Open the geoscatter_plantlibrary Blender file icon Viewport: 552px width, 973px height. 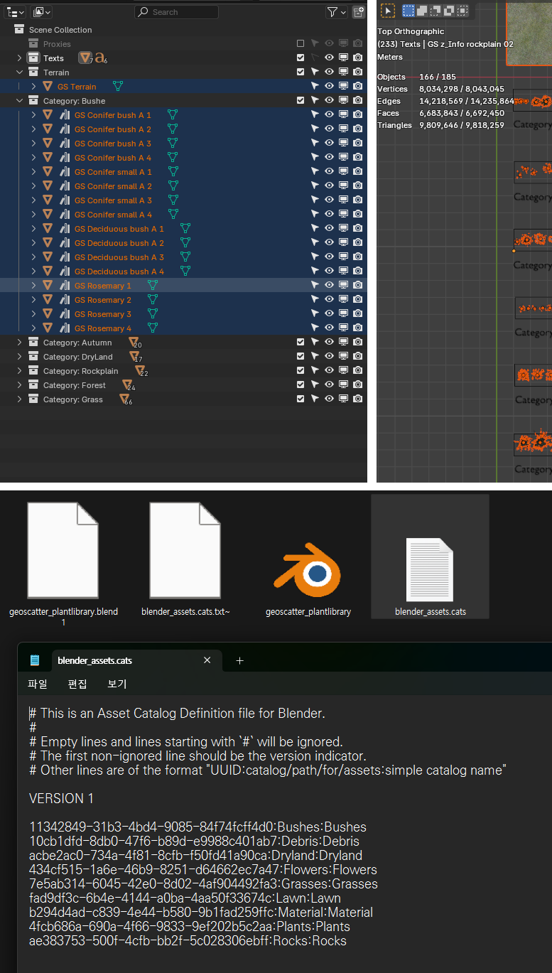coord(308,570)
